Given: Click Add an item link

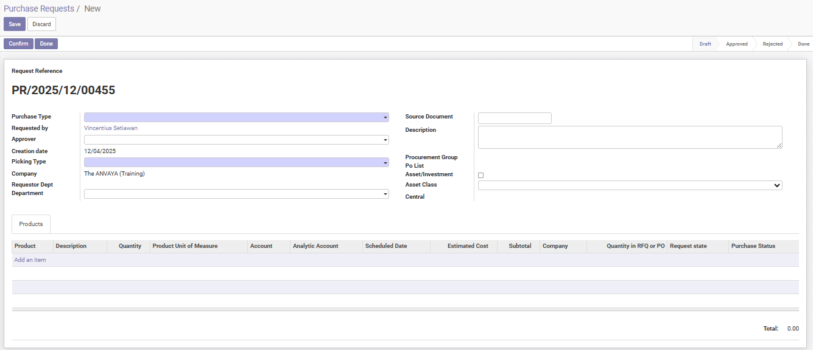Looking at the screenshot, I should point(30,260).
